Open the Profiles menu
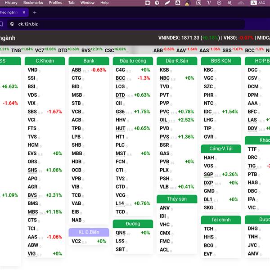This screenshot has height=270, width=270. point(55,3)
